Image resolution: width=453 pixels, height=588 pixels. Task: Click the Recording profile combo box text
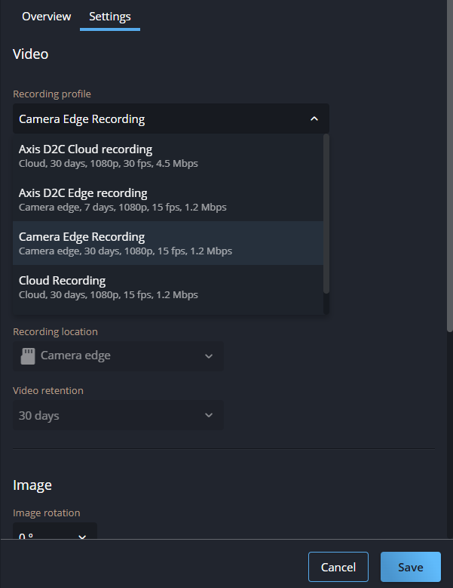(x=81, y=119)
